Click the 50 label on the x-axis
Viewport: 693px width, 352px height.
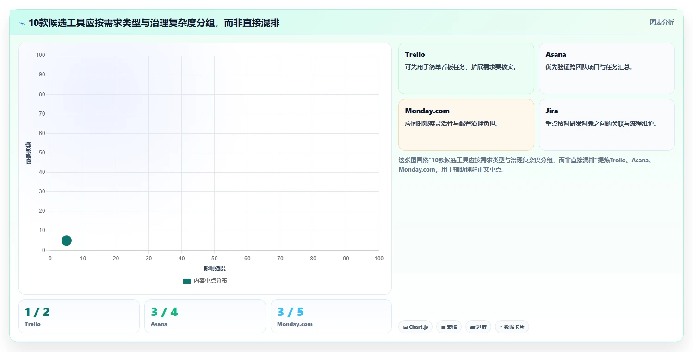tap(215, 259)
